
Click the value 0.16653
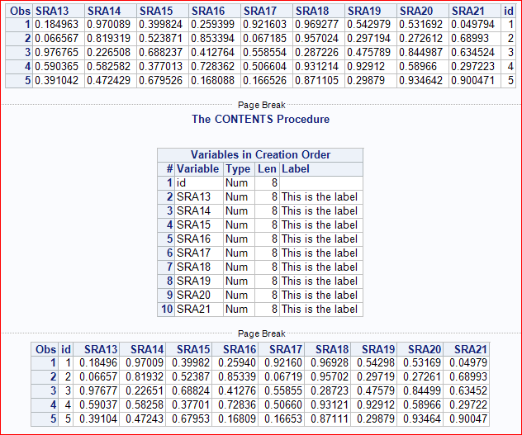tap(283, 418)
